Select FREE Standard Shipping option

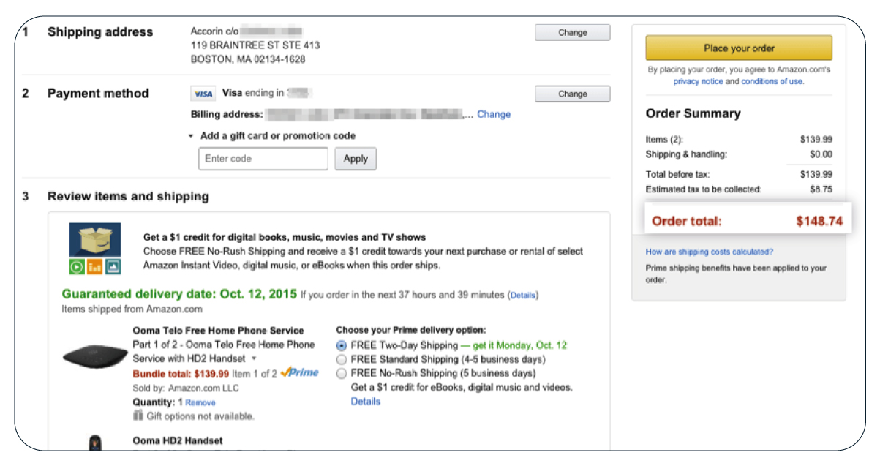(x=342, y=359)
